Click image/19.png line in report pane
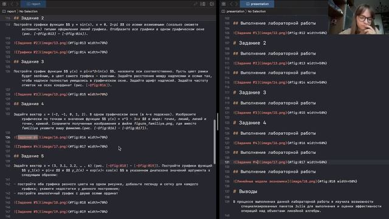This screenshot has width=389, height=219. (61, 212)
